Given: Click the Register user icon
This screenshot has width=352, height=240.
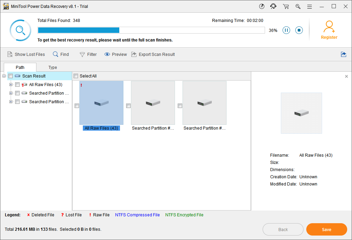Looking at the screenshot, I should (329, 27).
